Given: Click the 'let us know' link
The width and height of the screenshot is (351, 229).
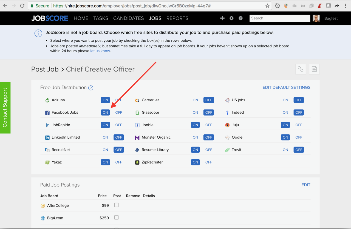Looking at the screenshot, I should click(100, 51).
